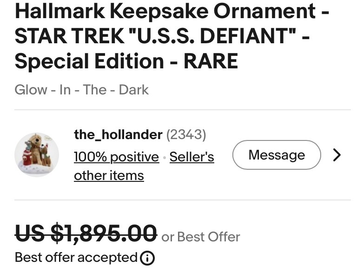The height and width of the screenshot is (273, 363).
Task: Click the info icon beside Best offer accepted
Action: pos(147,258)
